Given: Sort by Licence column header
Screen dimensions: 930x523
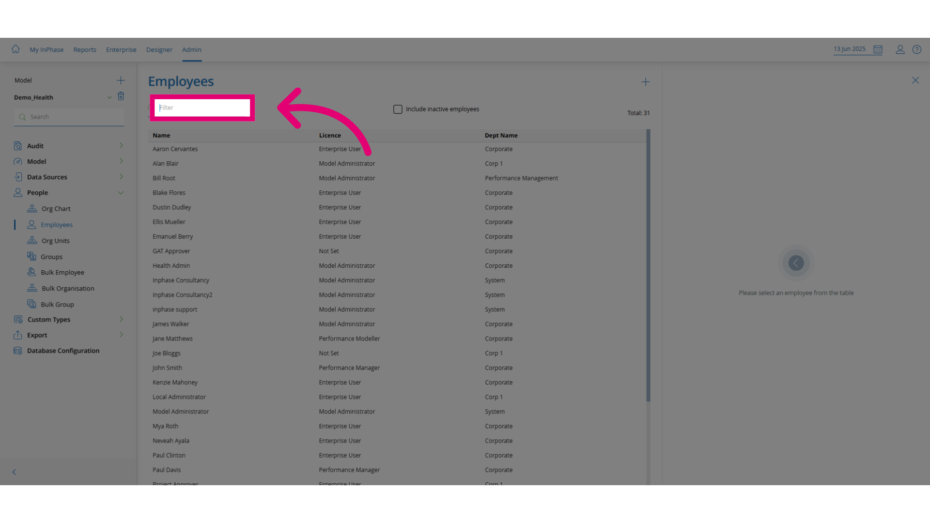Looking at the screenshot, I should [330, 136].
